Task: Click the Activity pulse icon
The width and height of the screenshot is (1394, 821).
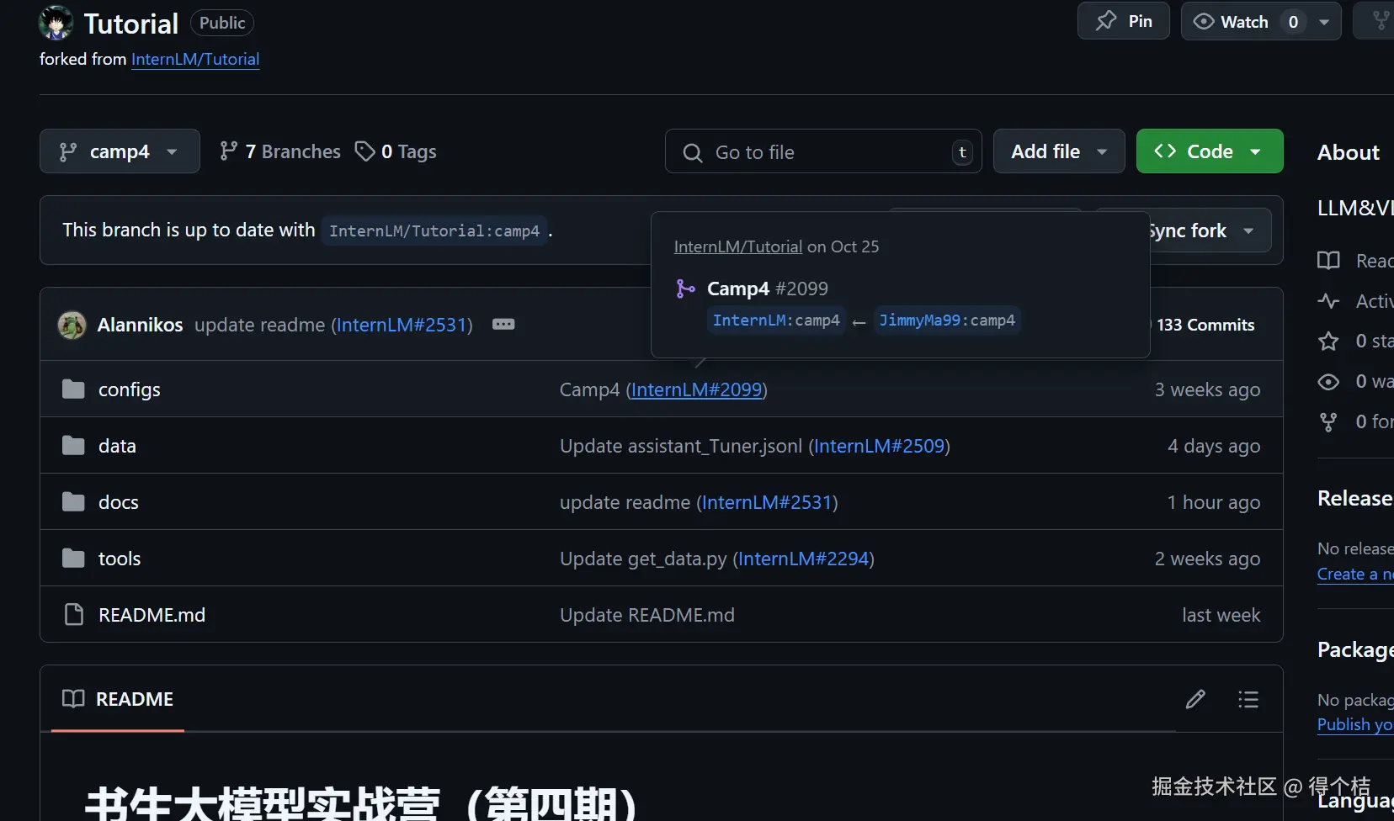Action: (x=1328, y=300)
